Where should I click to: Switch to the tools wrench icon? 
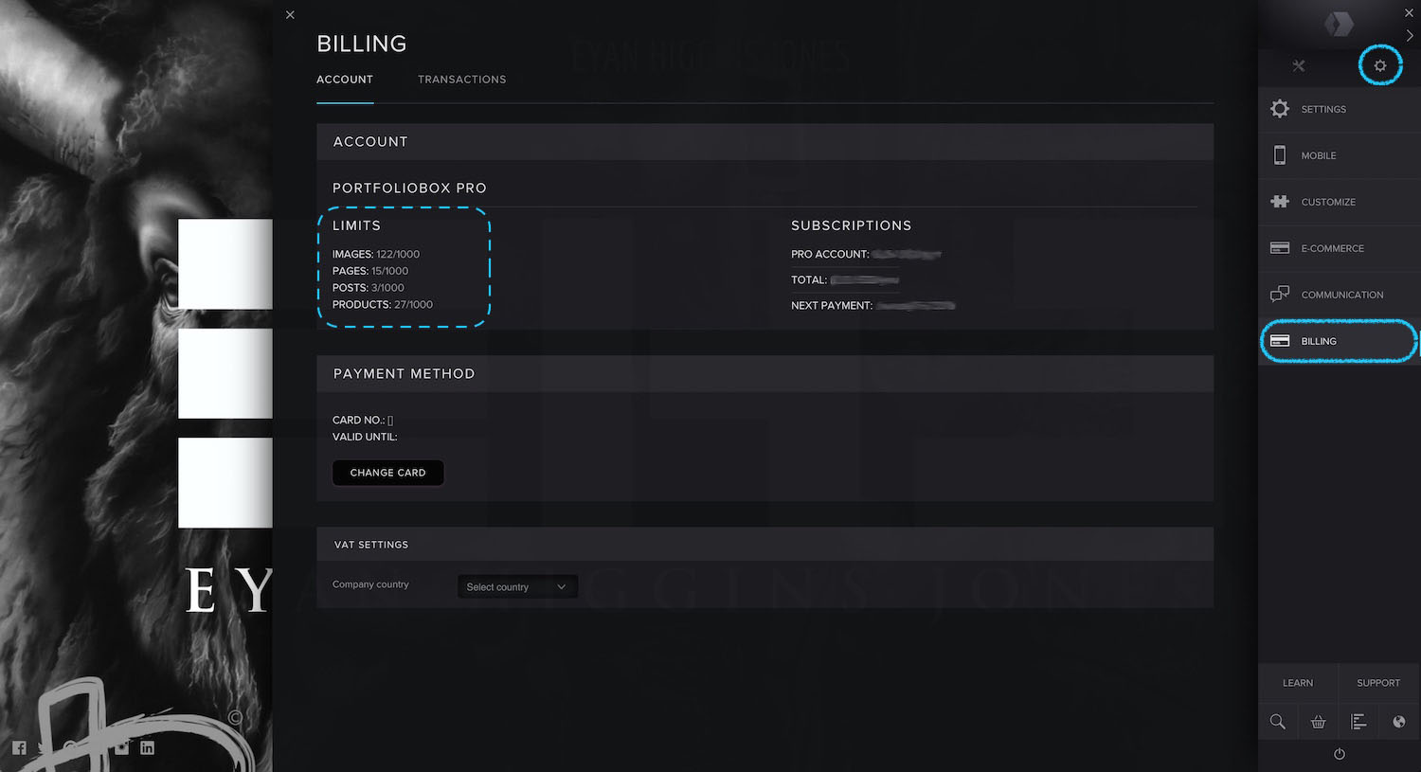1299,66
